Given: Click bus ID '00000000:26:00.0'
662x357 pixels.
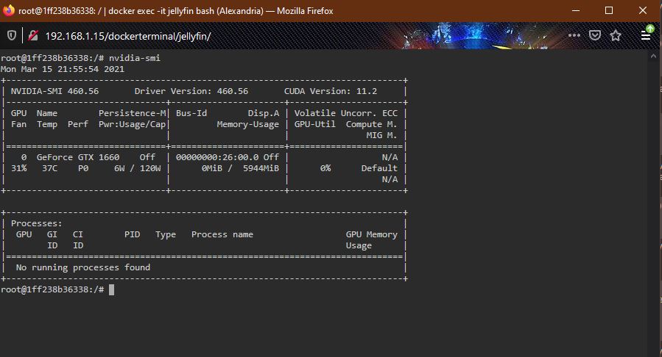Looking at the screenshot, I should click(x=217, y=157).
